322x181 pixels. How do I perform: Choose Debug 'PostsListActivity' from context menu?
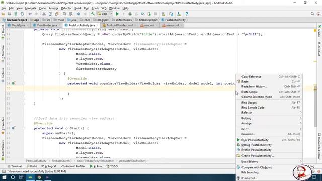(x=269, y=145)
